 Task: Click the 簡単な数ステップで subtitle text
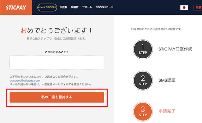coord(56,38)
